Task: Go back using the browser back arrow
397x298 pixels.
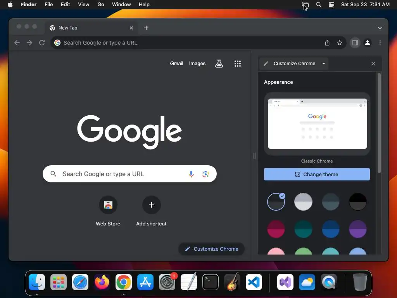Action: tap(17, 43)
